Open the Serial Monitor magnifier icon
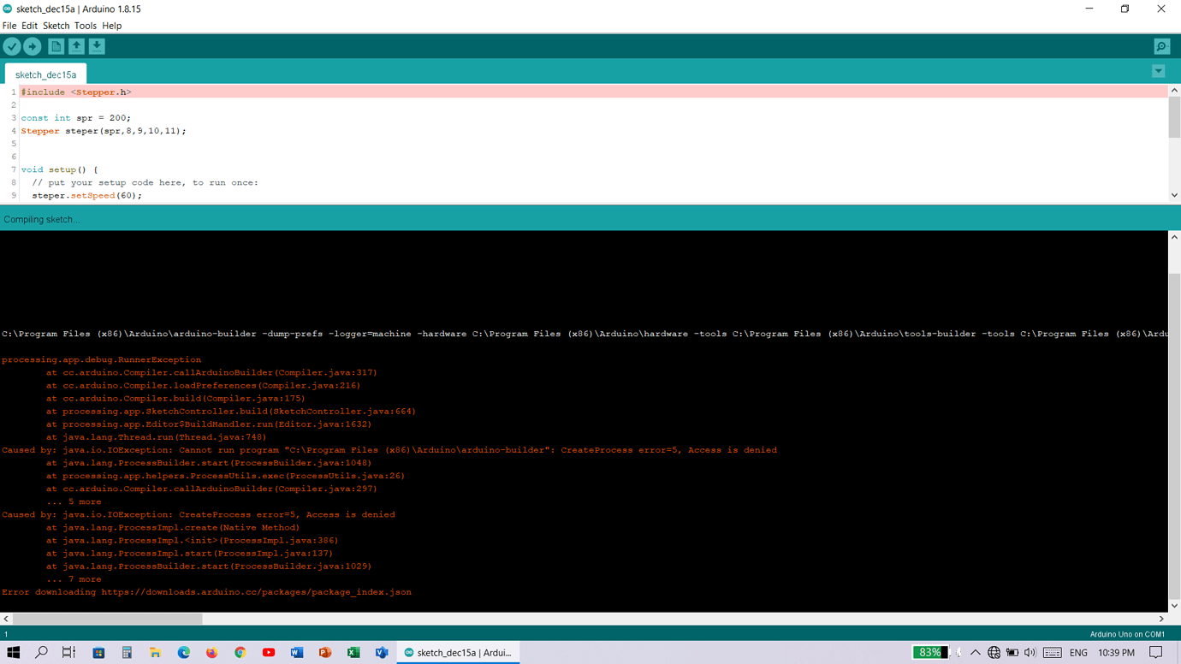The width and height of the screenshot is (1181, 664). (x=1161, y=46)
